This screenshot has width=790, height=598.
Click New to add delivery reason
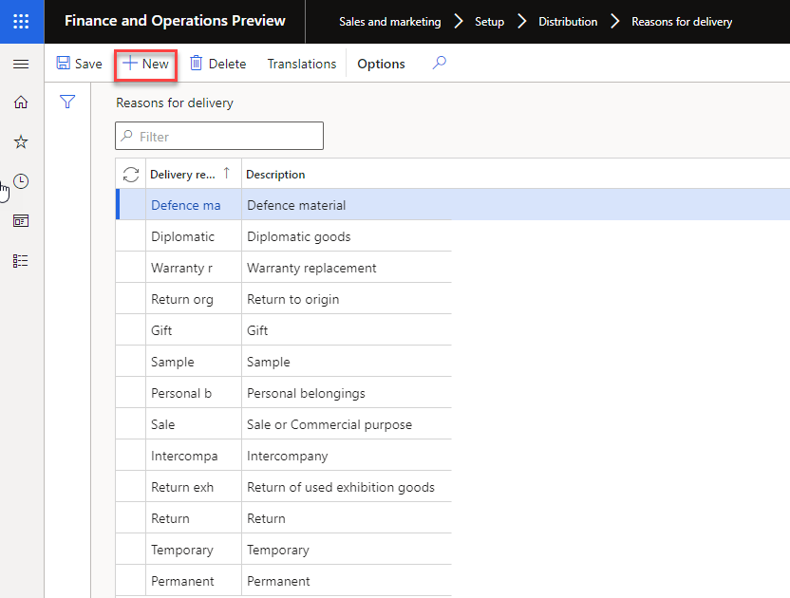click(145, 64)
